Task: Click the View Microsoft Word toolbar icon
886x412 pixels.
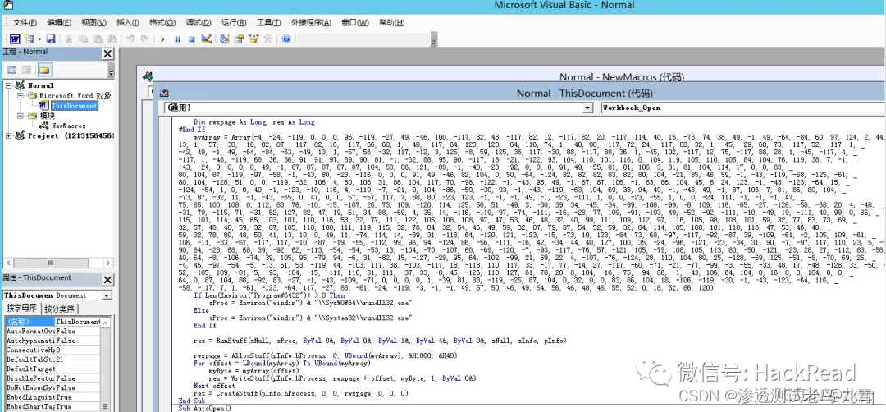Action: coord(15,39)
